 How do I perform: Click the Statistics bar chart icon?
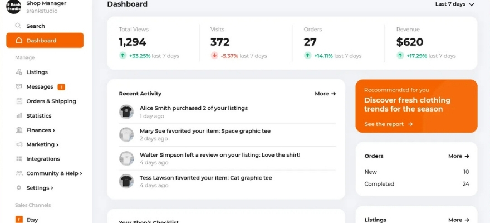(19, 115)
